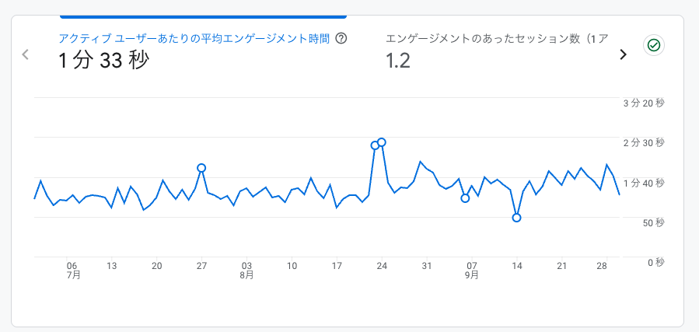
Task: Click the left circle of the peak pair
Action: (x=375, y=145)
